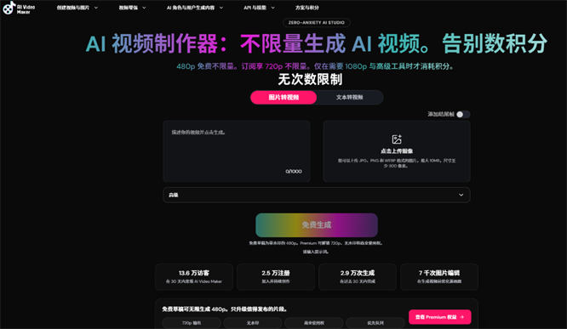Image resolution: width=567 pixels, height=329 pixels.
Task: Switch to the 文本转视频 tab
Action: 349,98
